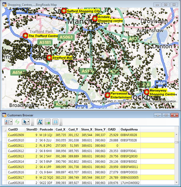Click Cust_Y cell '403,707'

73,172
